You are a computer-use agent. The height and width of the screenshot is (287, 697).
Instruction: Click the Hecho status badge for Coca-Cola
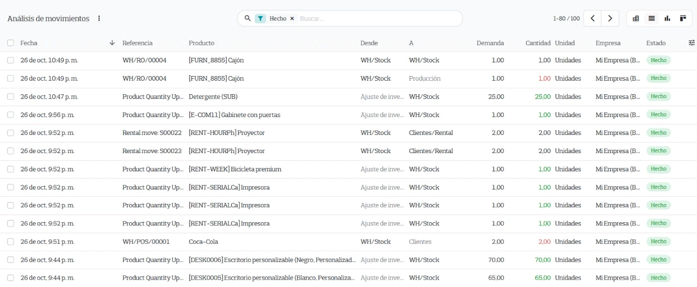(658, 242)
